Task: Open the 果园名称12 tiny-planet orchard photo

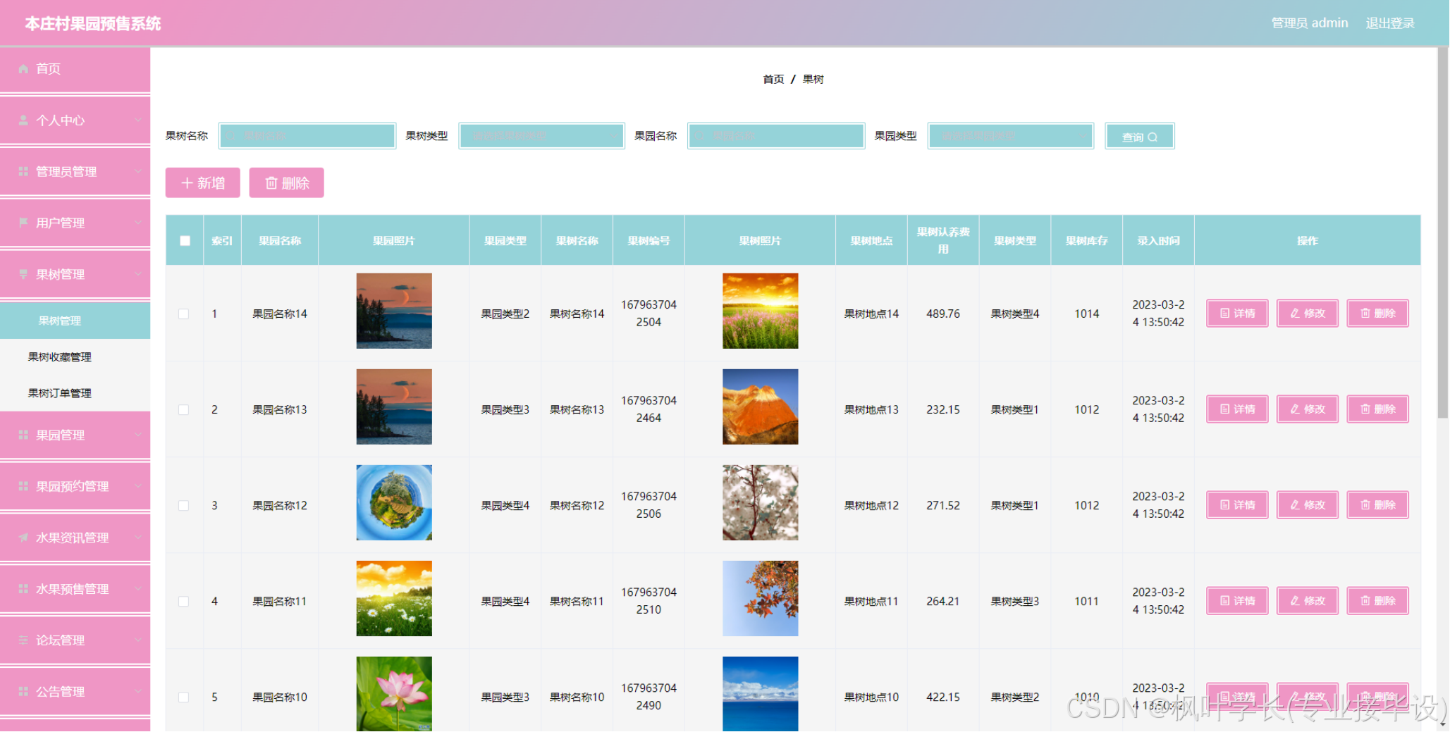Action: click(x=394, y=502)
